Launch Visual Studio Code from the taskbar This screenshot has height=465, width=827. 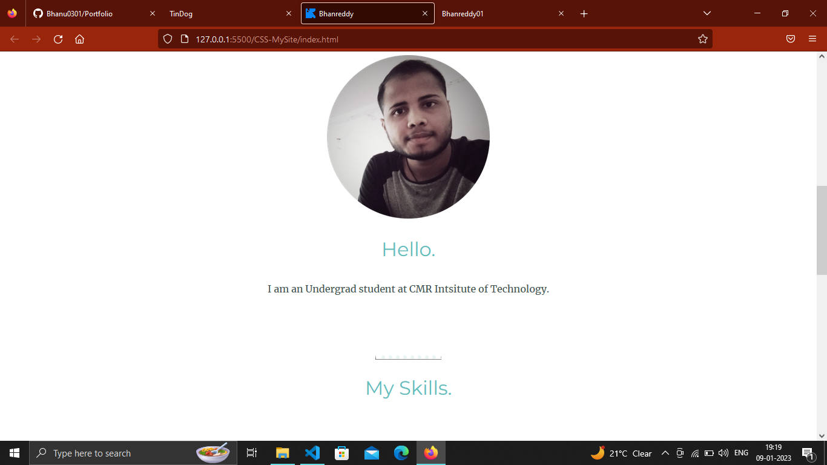tap(311, 453)
